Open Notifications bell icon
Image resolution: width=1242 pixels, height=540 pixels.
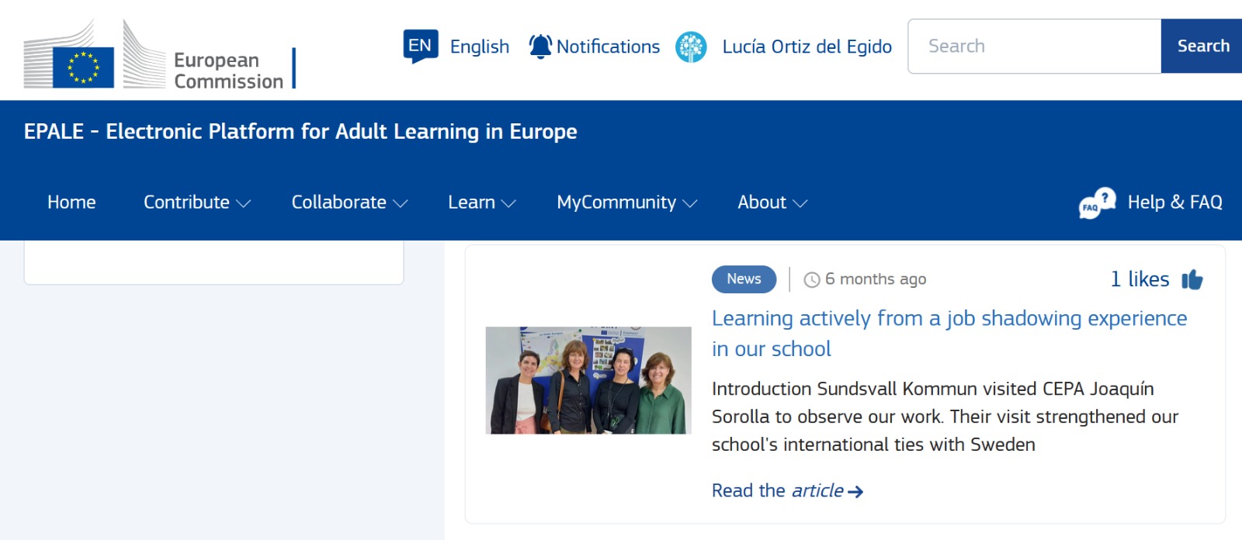540,47
